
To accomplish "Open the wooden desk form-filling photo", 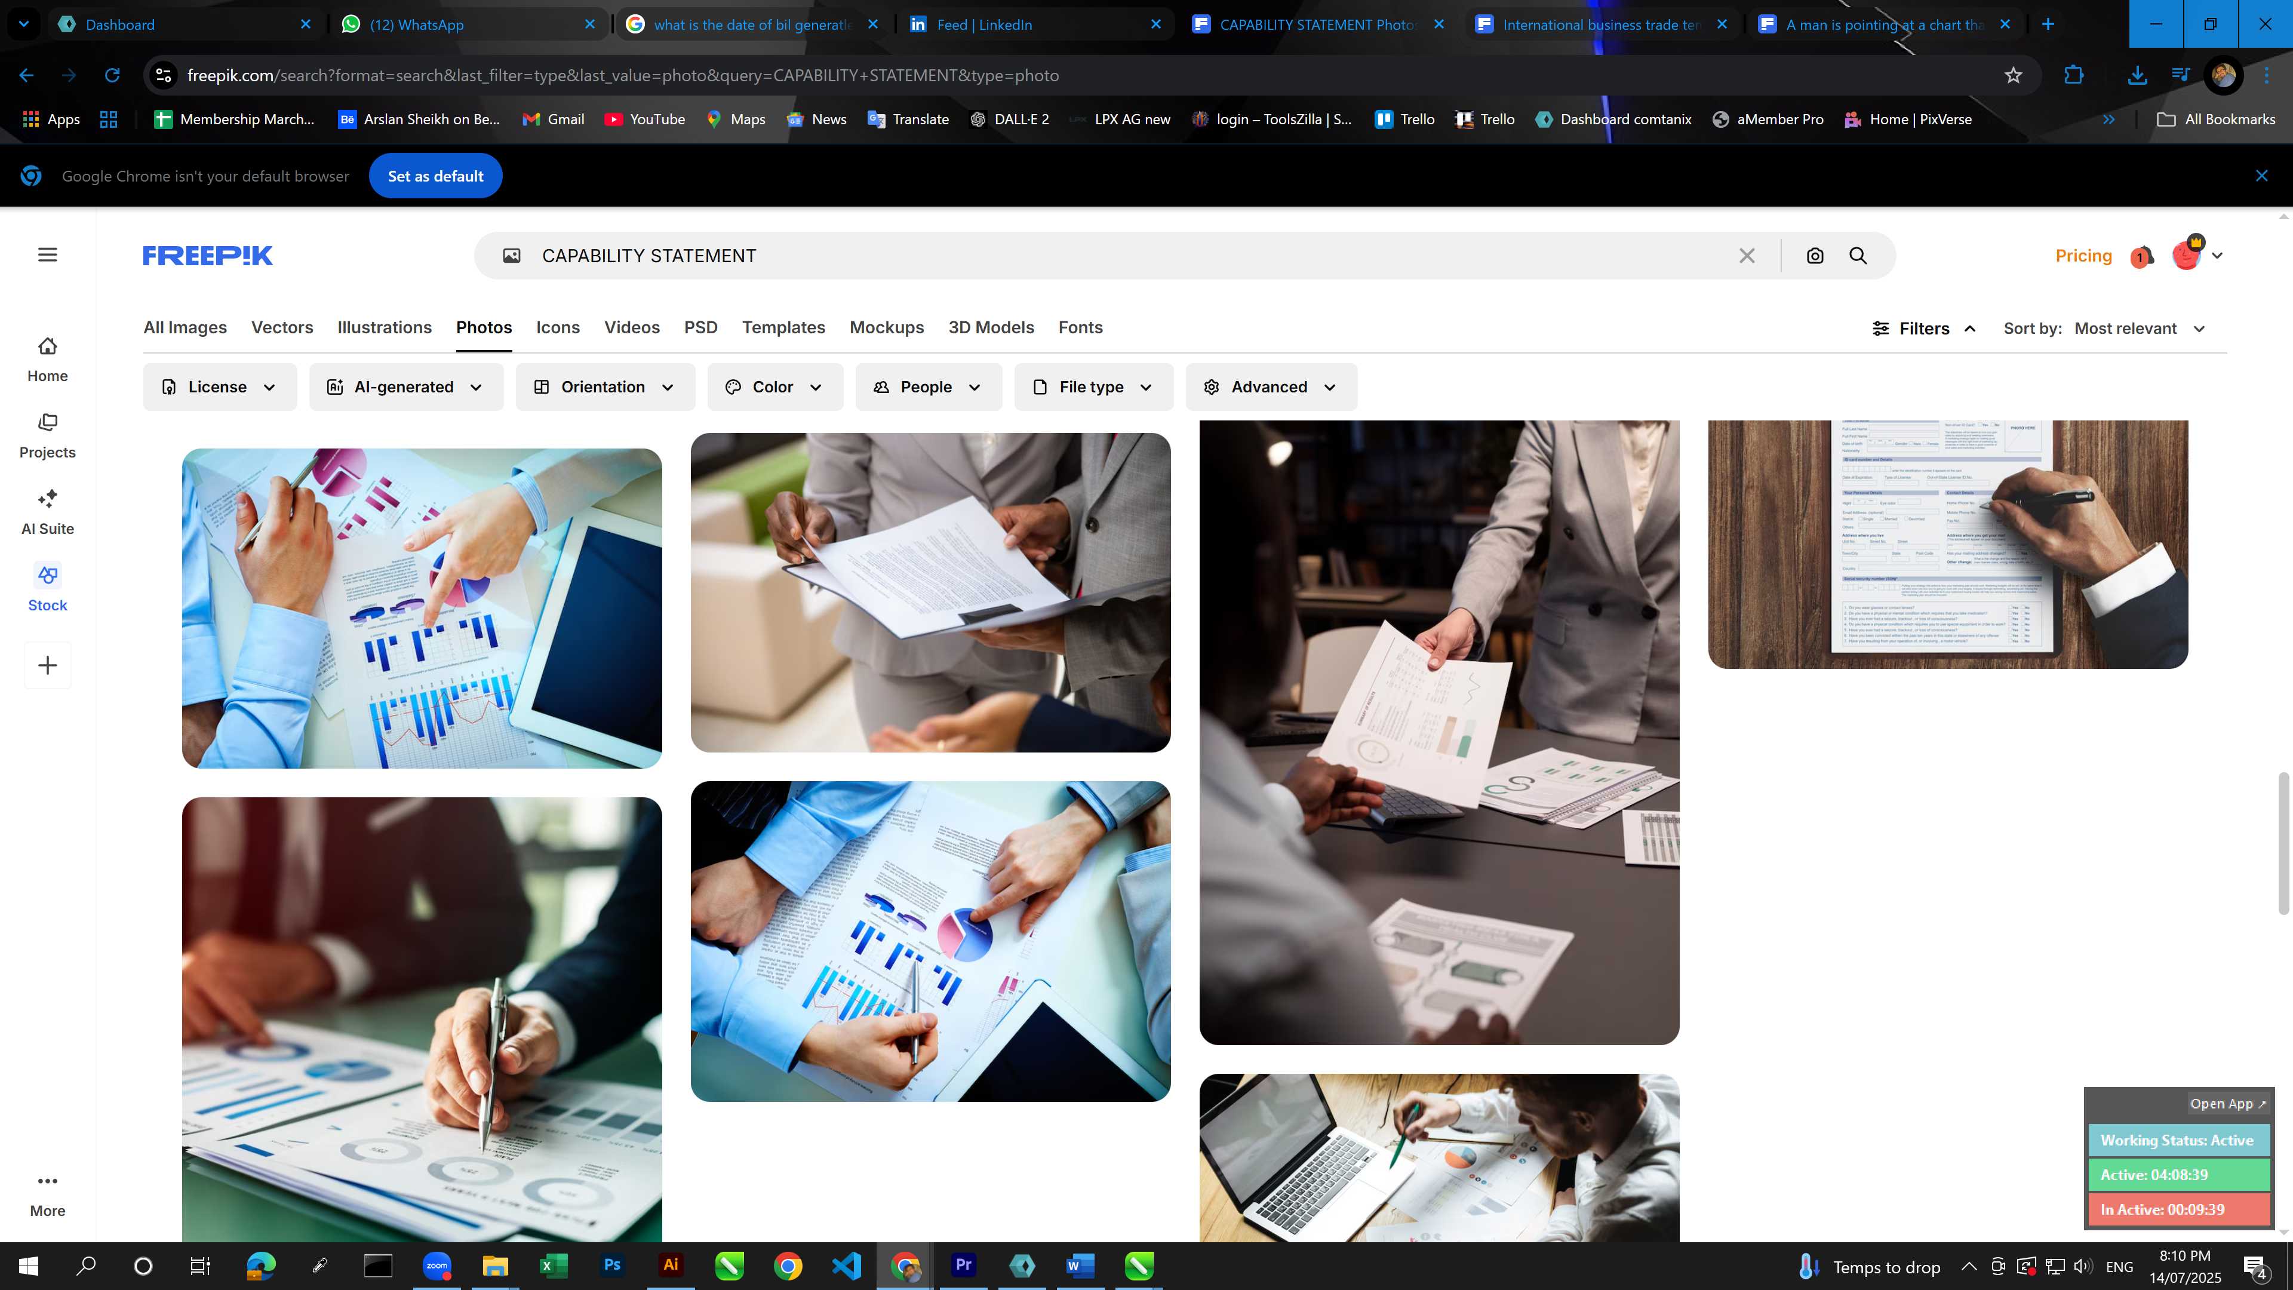I will [x=1948, y=544].
